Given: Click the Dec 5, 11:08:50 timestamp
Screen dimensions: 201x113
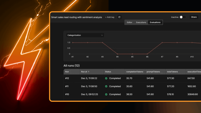Looking at the screenshot, I should click(x=89, y=86).
